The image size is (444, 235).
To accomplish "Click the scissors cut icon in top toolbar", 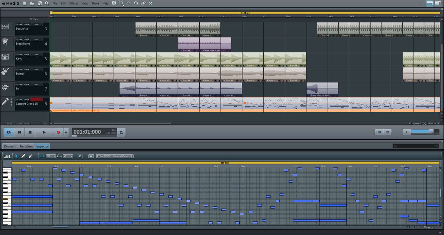I will point(143,3).
